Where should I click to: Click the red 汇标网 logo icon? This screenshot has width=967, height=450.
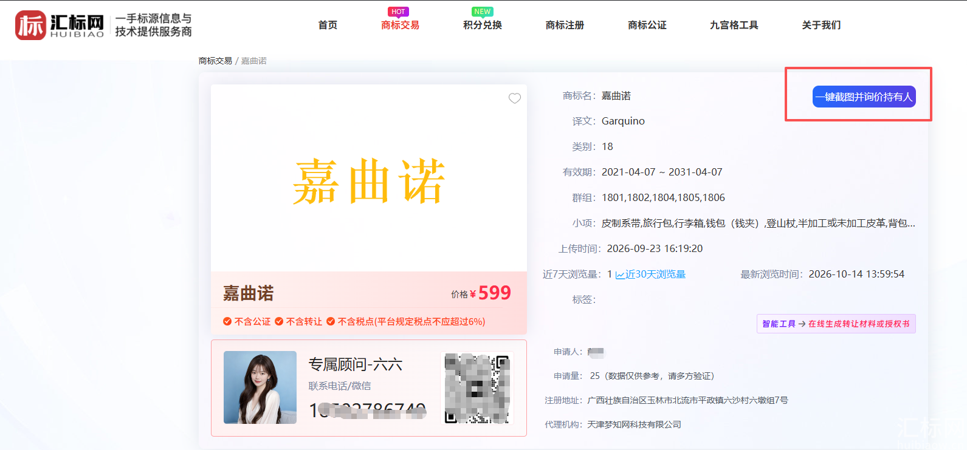pyautogui.click(x=30, y=25)
